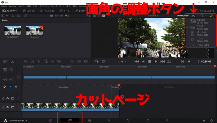The image size is (217, 123).
Task: Toggle lock on track 2
Action: (x=3, y=99)
